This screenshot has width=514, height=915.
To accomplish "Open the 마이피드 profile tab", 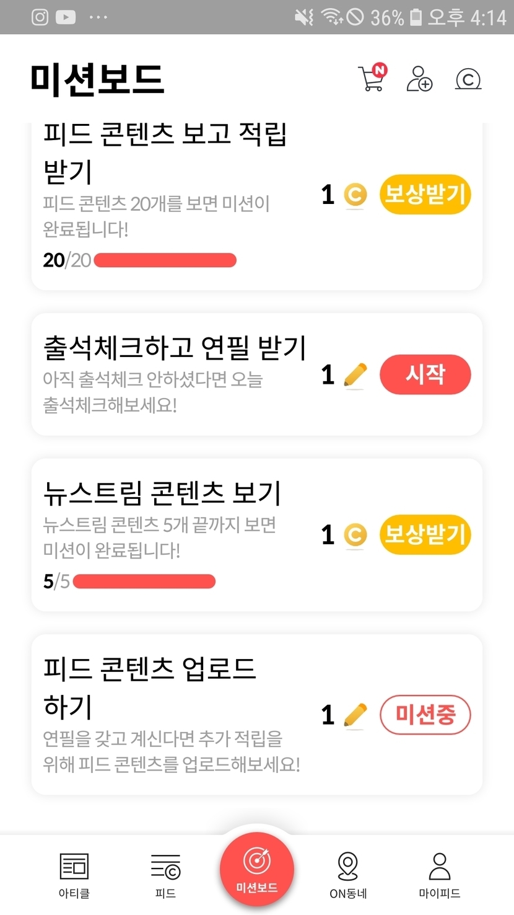I will tap(439, 874).
